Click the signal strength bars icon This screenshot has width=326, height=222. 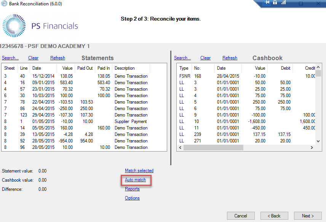point(283,3)
